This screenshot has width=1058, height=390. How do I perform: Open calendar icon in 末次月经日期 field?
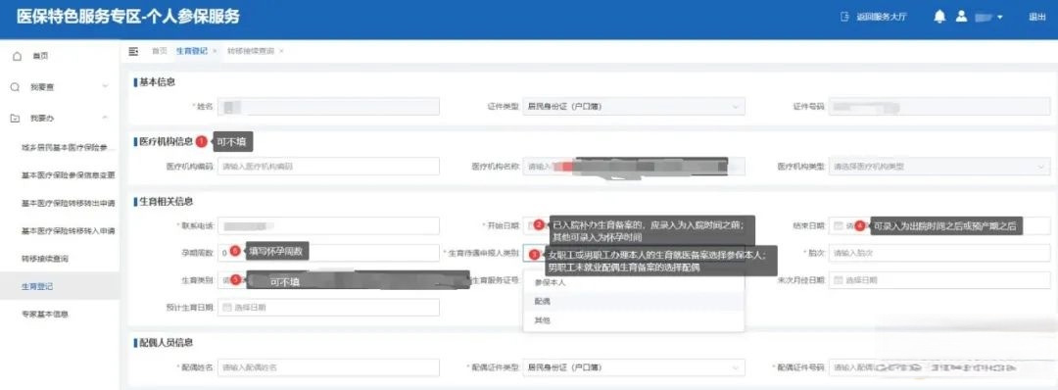point(838,280)
